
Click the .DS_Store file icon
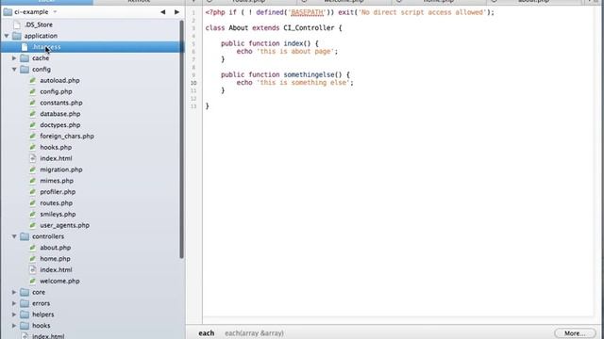tap(17, 24)
